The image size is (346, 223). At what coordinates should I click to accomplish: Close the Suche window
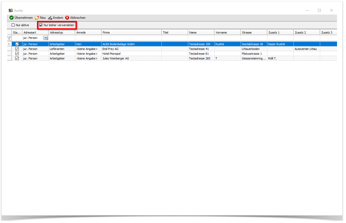tap(331, 10)
